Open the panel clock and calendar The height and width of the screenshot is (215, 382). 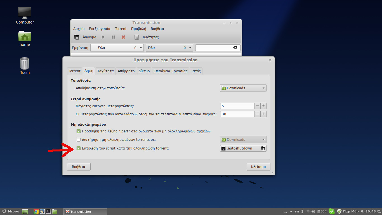(359, 211)
